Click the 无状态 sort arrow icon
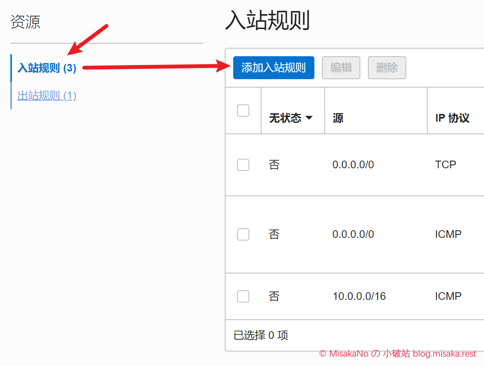Viewport: 484px width, 366px height. coord(309,118)
